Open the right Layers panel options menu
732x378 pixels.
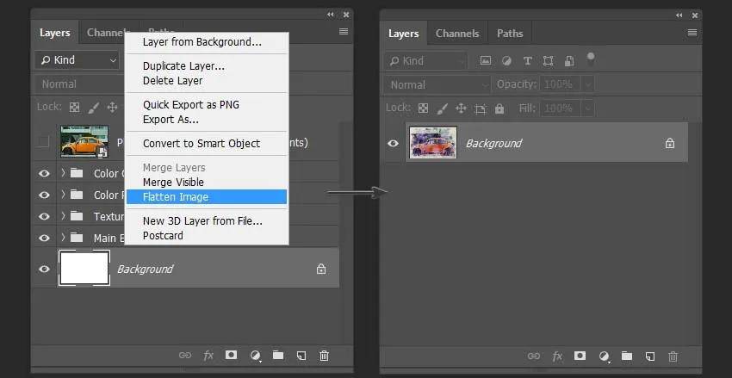(x=692, y=32)
